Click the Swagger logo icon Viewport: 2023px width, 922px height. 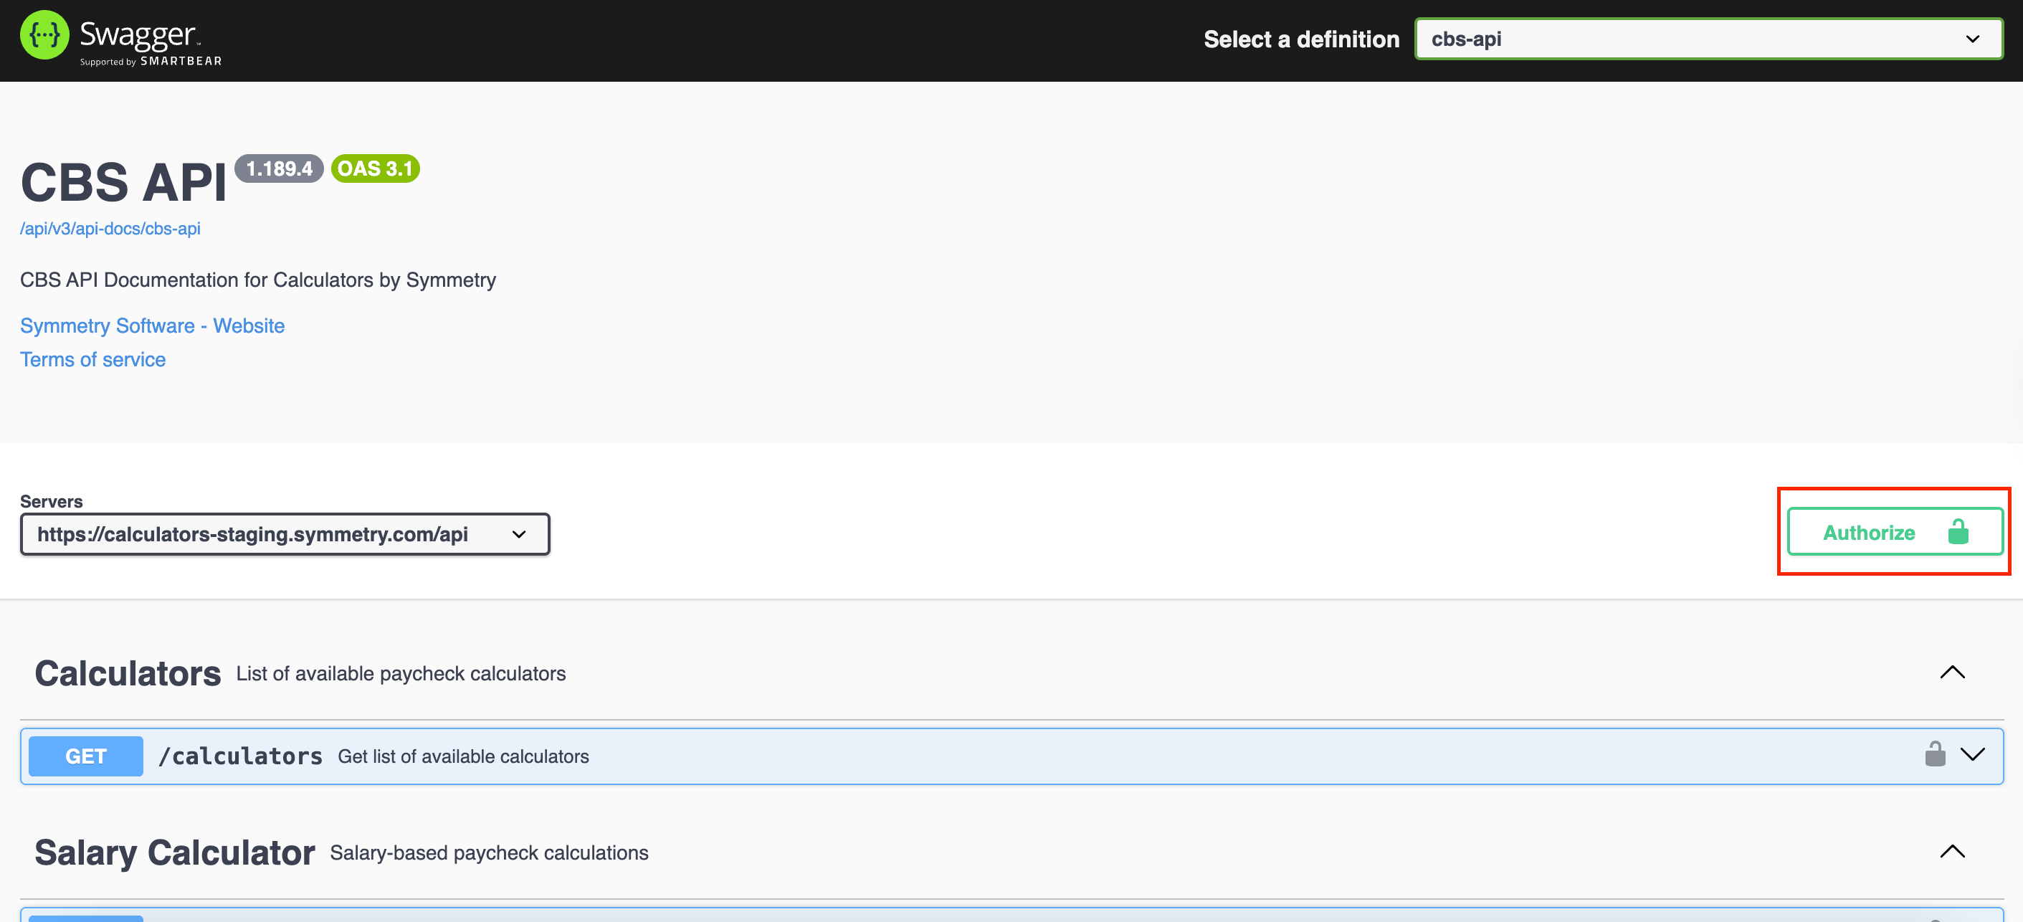(x=44, y=35)
